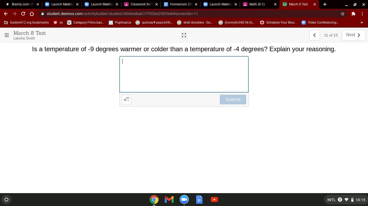Open the sx bookmark
This screenshot has height=206, width=368.
click(x=58, y=23)
